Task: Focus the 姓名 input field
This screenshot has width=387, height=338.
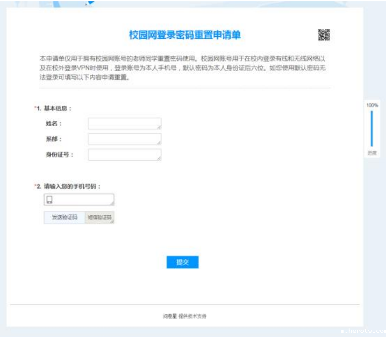Action: coord(124,124)
